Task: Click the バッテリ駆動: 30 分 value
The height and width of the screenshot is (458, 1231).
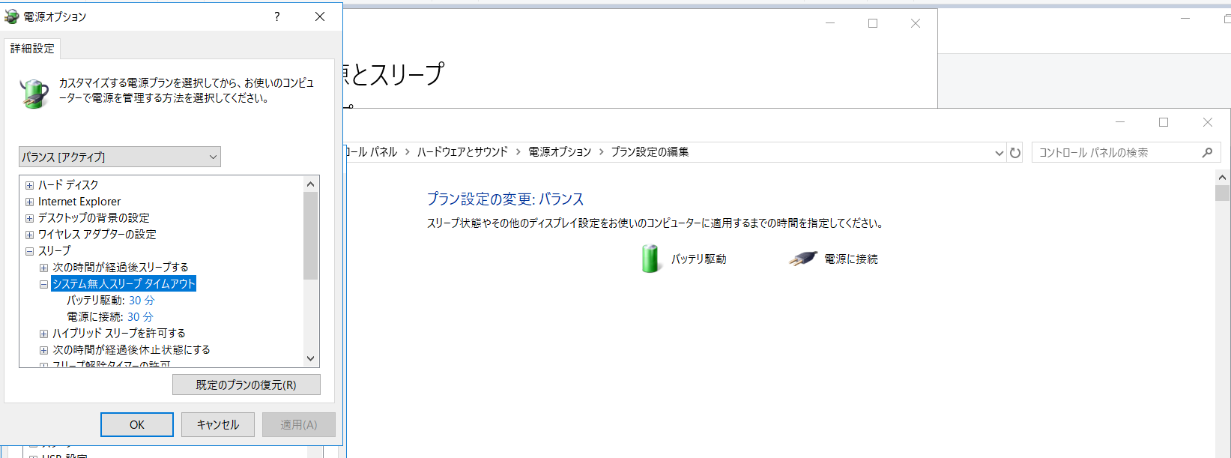Action: tap(142, 301)
